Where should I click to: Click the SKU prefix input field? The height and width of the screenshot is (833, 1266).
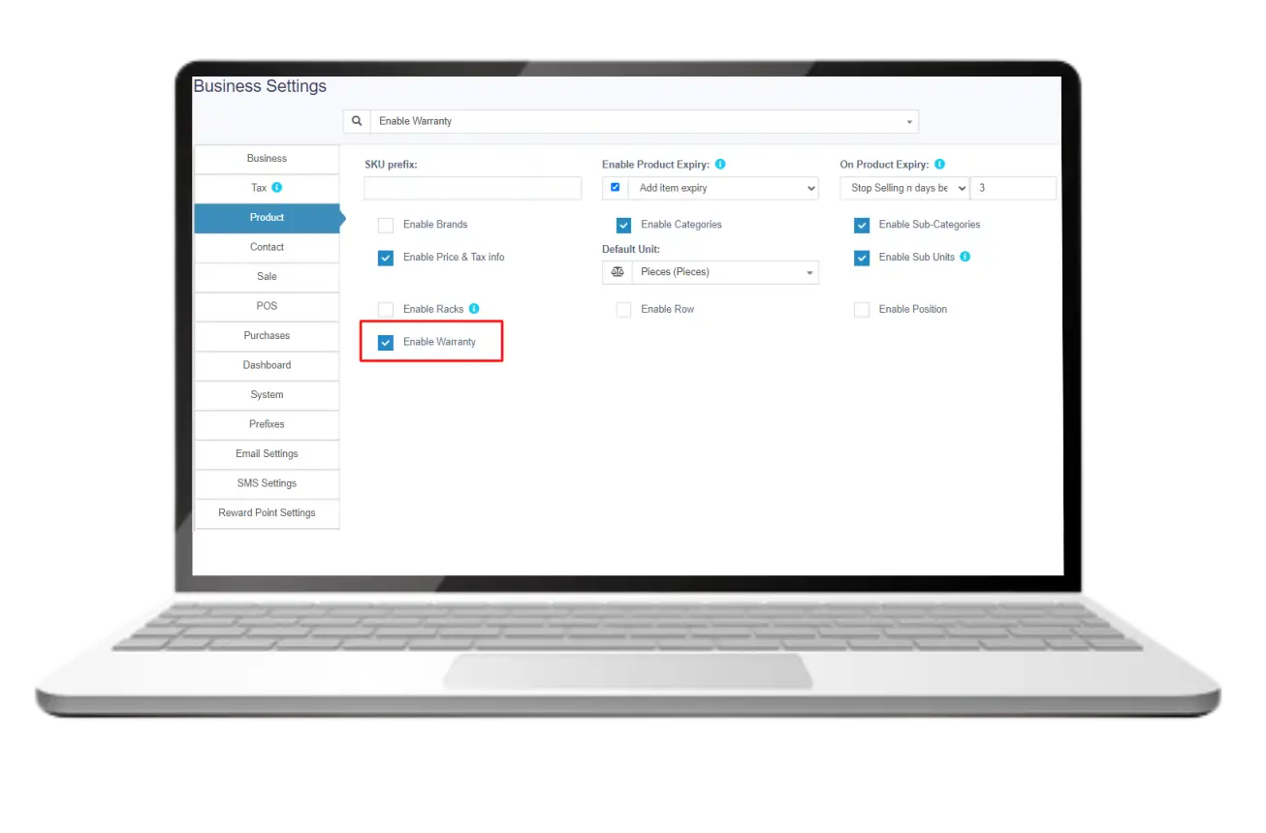(x=473, y=189)
